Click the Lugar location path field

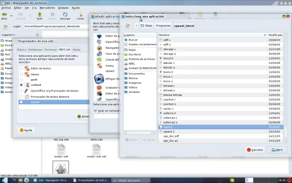56,26
